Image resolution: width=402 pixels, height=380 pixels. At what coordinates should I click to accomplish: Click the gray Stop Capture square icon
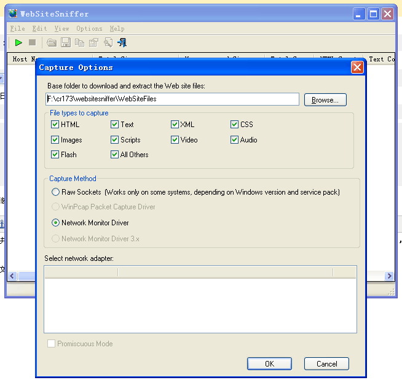pos(32,42)
